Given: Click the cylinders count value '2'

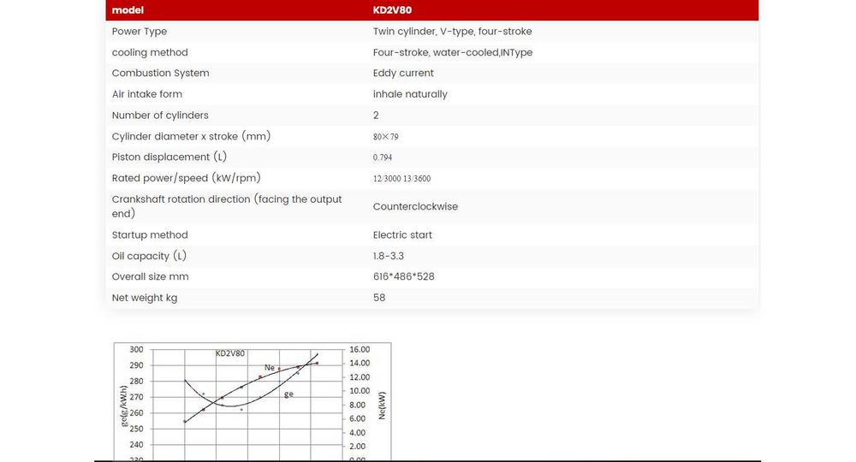Looking at the screenshot, I should (376, 115).
